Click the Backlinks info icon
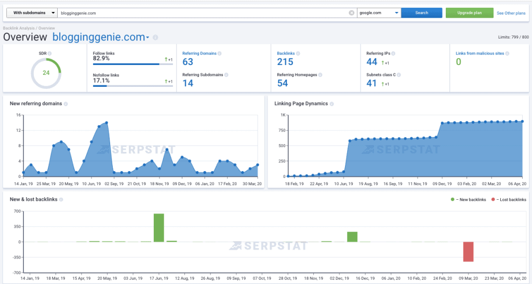 click(298, 54)
